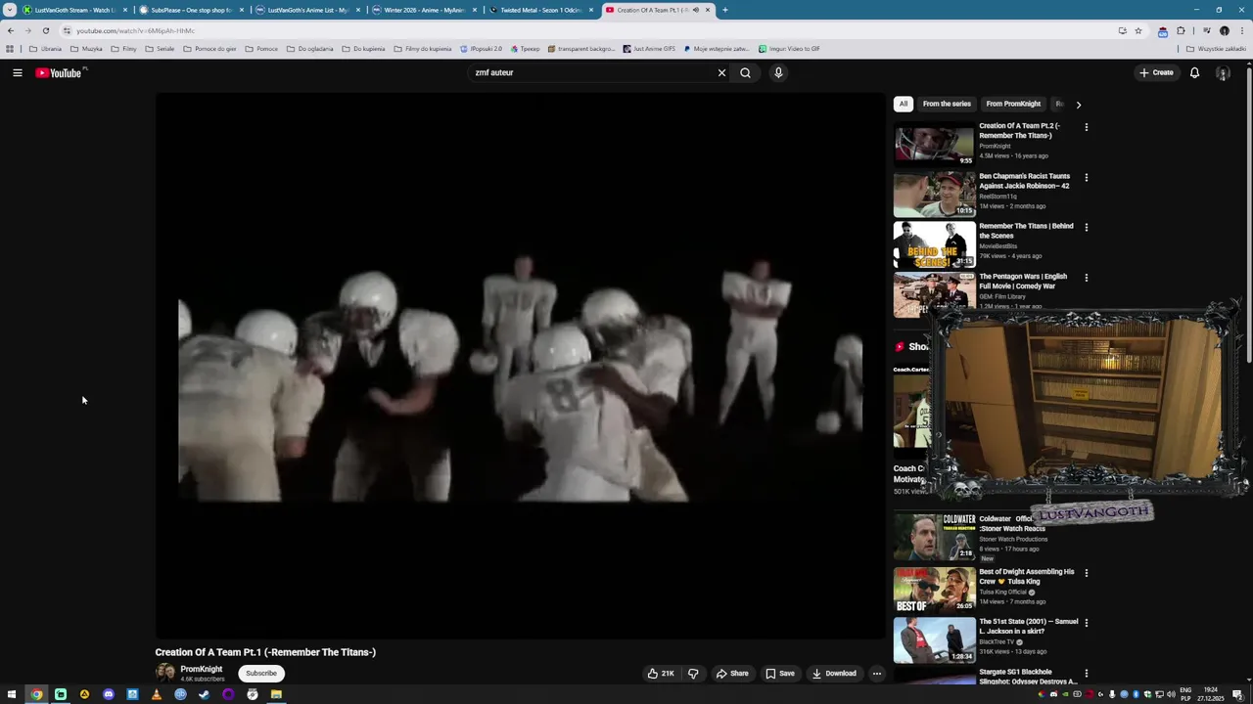Share the video
1253x704 pixels.
732,673
